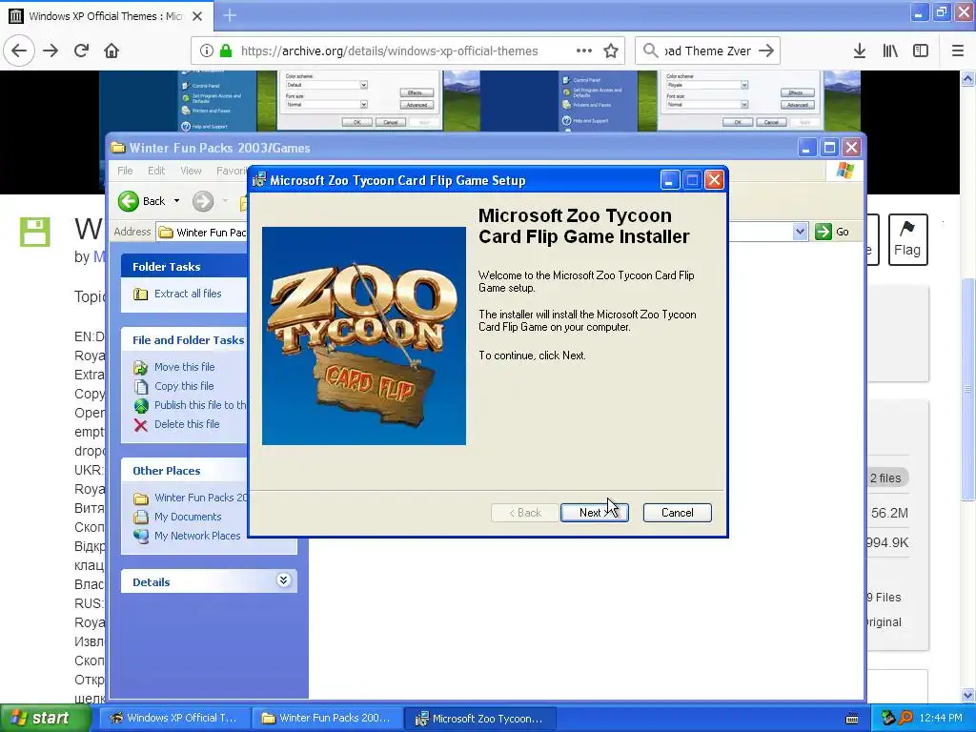Open the Explorer Back history dropdown arrow
The image size is (976, 732).
click(176, 201)
